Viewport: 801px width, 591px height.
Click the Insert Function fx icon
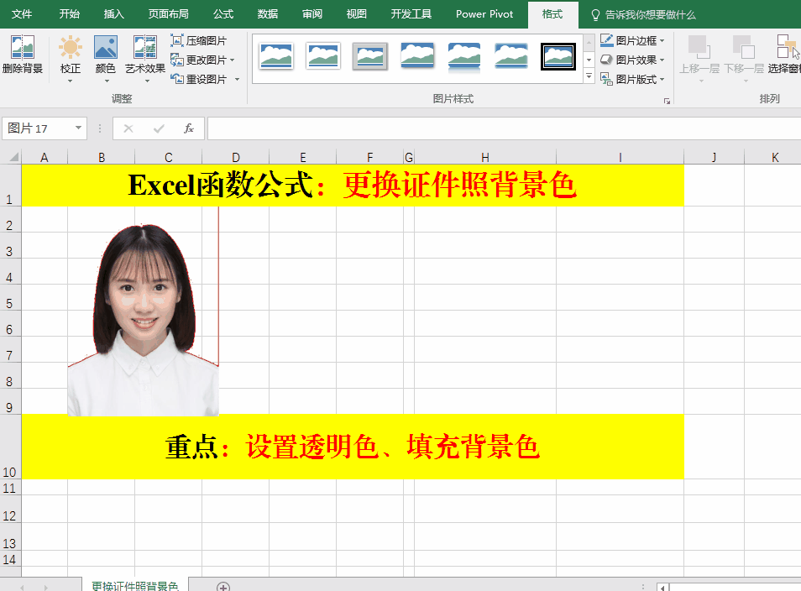(189, 128)
